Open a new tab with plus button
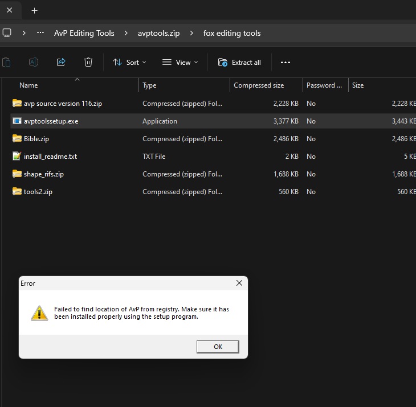 [x=34, y=10]
